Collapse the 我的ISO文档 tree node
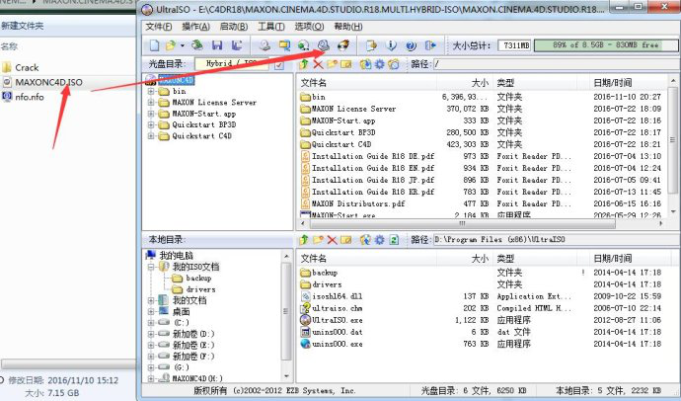Viewport: 681px width, 401px height. coord(151,267)
